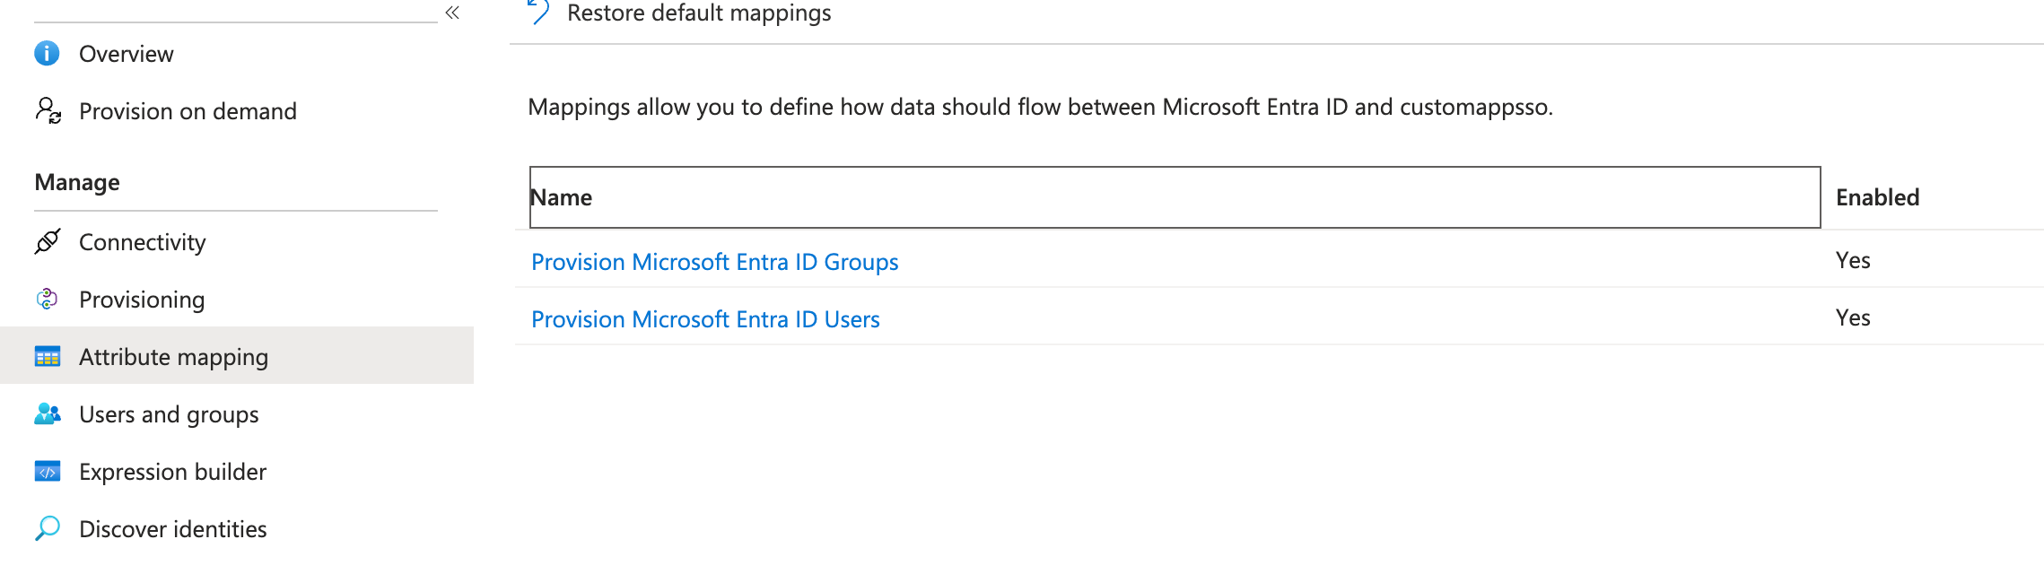Viewport: 2044px width, 574px height.
Task: Click the Provision on demand person icon
Action: pos(48,110)
